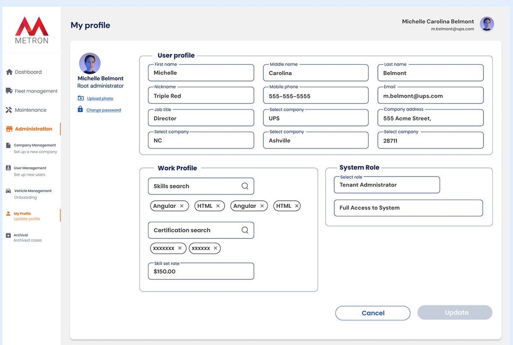Click the My profile page title
The height and width of the screenshot is (345, 513).
90,25
